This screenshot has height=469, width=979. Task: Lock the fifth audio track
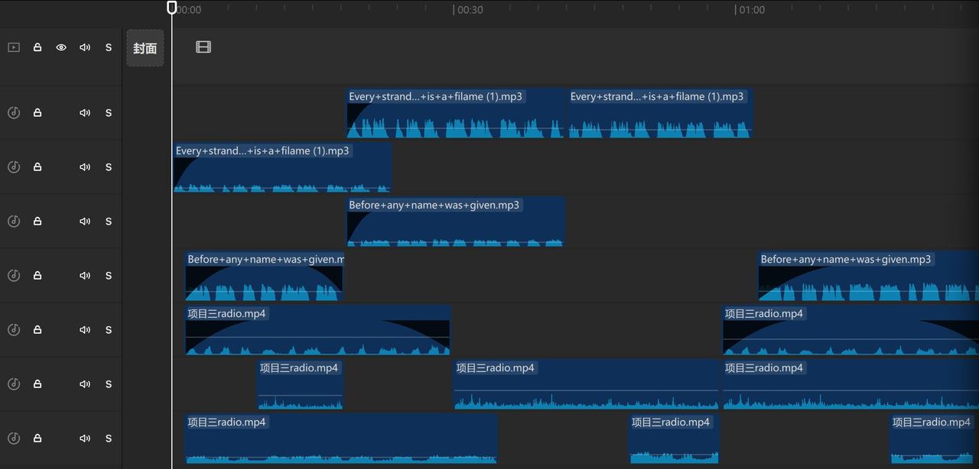point(37,329)
